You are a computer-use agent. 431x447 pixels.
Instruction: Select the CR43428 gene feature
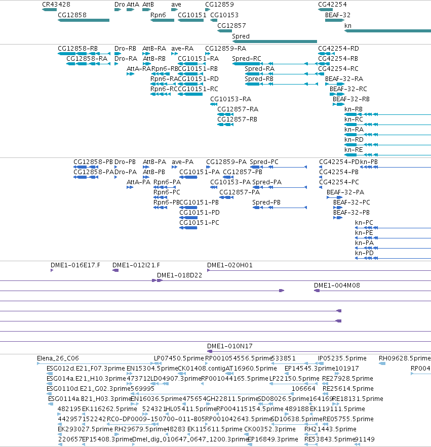tap(49, 10)
